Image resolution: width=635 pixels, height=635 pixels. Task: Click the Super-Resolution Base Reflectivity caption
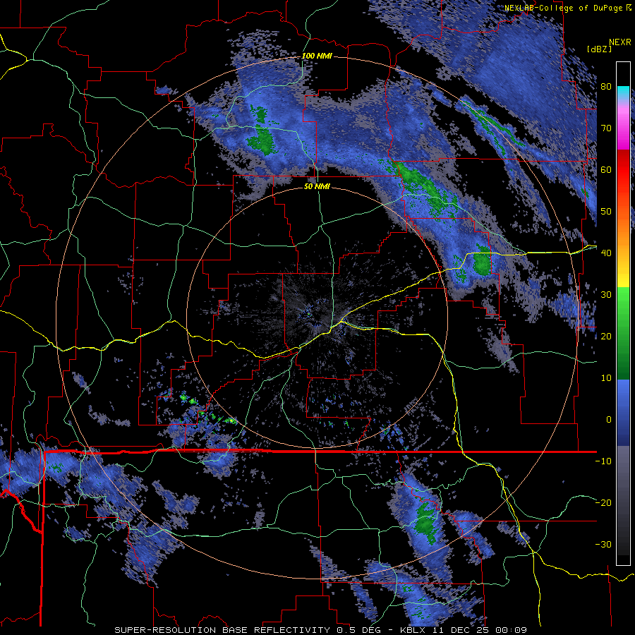(x=222, y=630)
